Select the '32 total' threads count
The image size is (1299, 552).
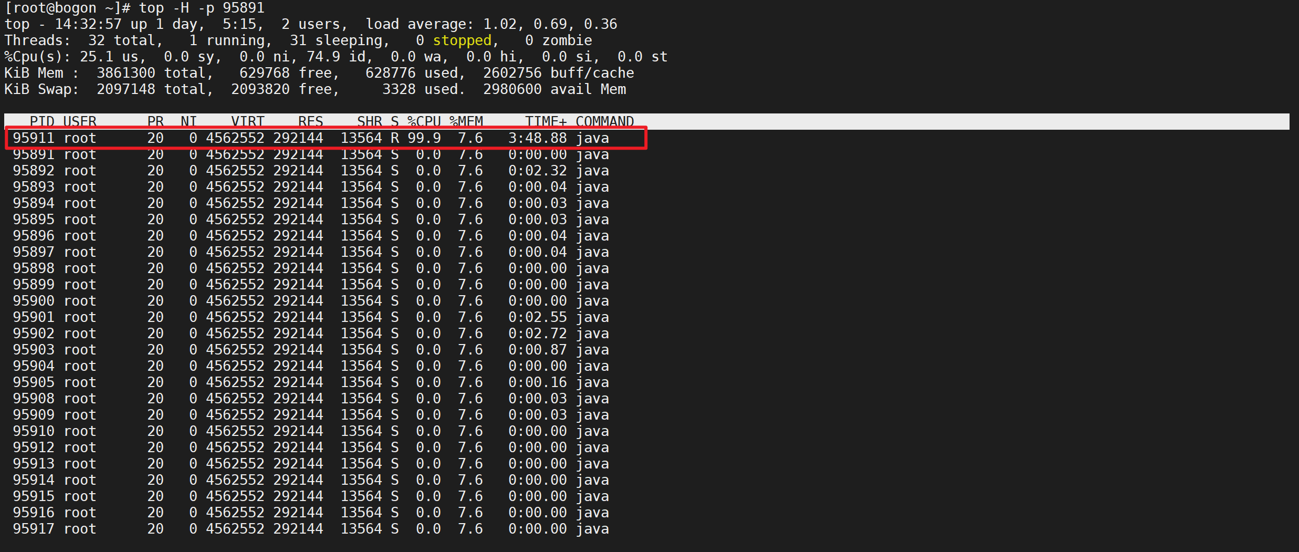click(122, 40)
